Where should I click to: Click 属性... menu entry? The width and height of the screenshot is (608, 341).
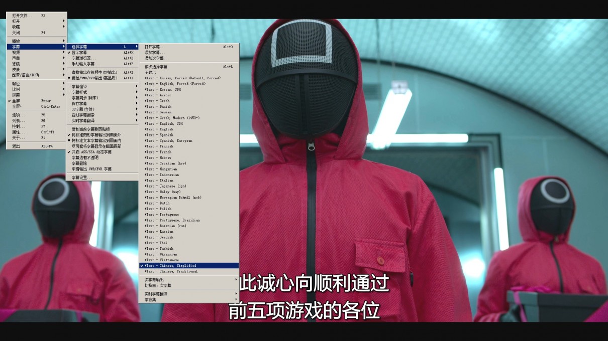(x=37, y=132)
